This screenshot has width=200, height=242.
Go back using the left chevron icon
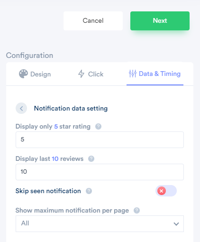[21, 108]
